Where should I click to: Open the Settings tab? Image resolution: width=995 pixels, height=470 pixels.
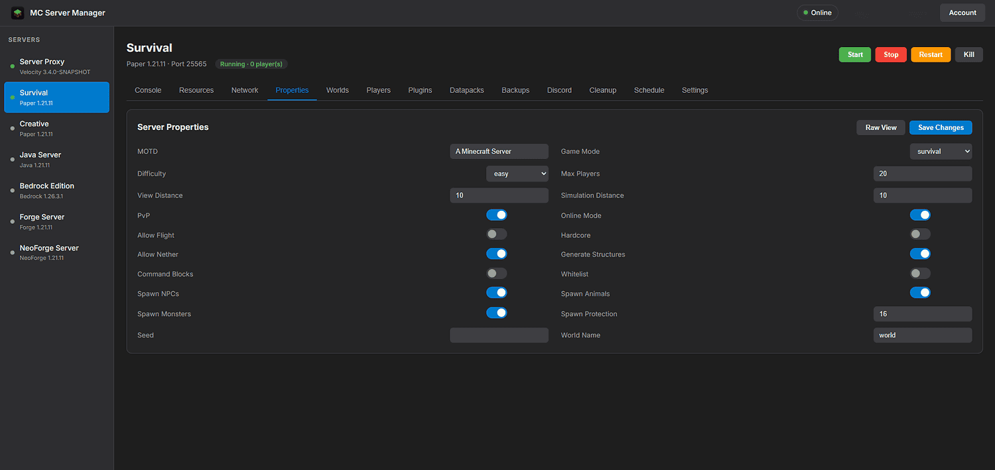pyautogui.click(x=695, y=90)
